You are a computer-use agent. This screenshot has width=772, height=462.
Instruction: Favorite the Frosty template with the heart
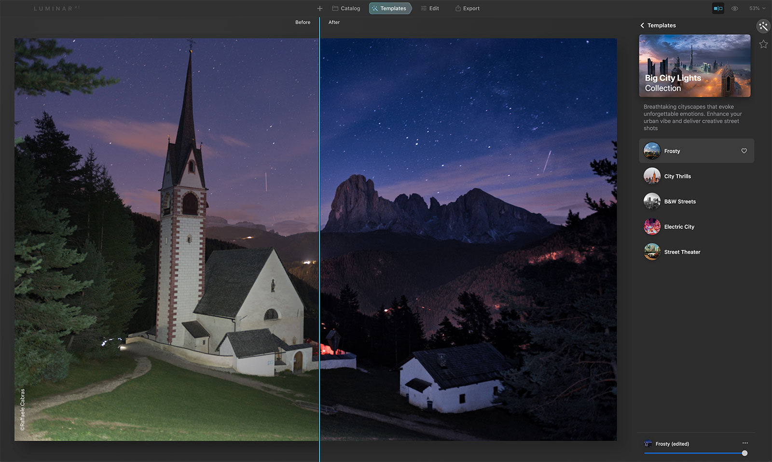coord(744,151)
